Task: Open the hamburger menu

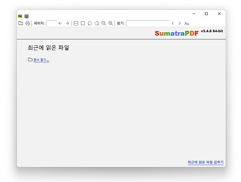Action: [26, 16]
